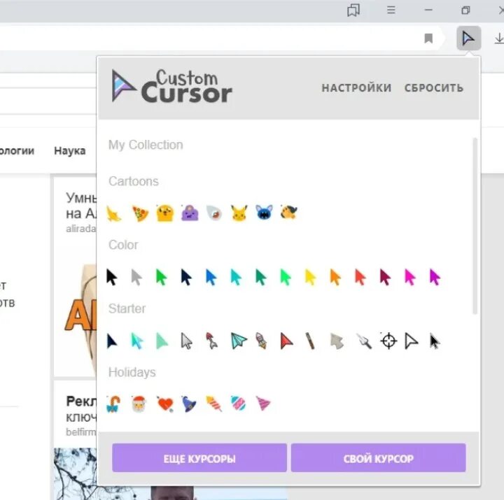Screen dimensions: 504x500
Task: Select the grey pixel arrow starter cursor
Action: pyautogui.click(x=337, y=341)
